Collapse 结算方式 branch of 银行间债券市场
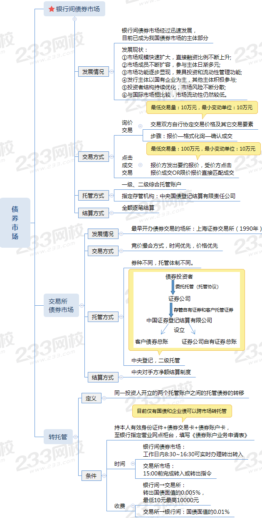 point(111,213)
